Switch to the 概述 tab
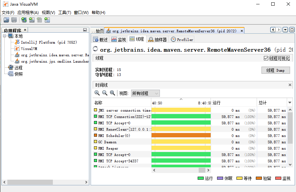The width and height of the screenshot is (296, 192). click(100, 39)
